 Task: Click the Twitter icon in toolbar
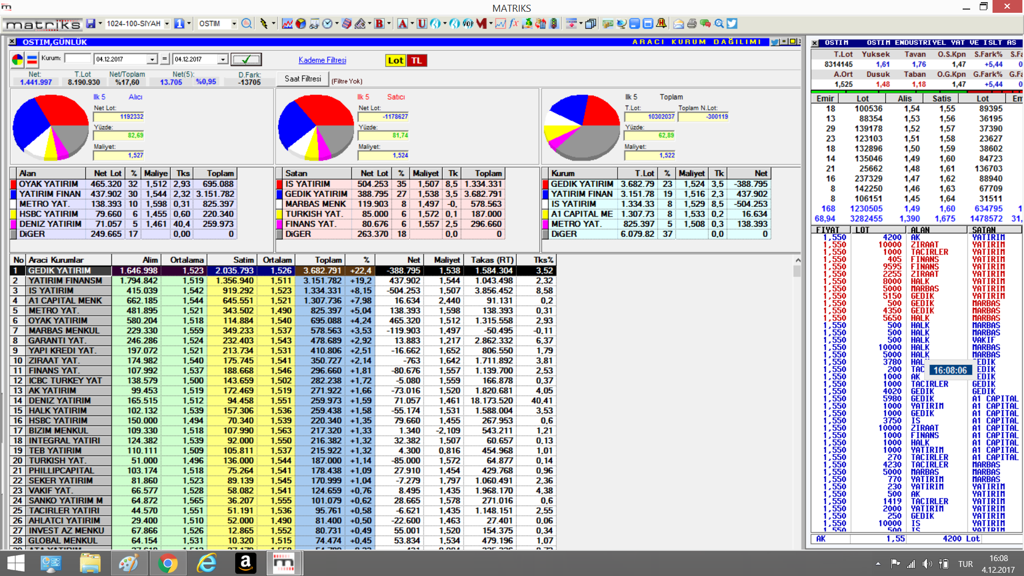[732, 23]
